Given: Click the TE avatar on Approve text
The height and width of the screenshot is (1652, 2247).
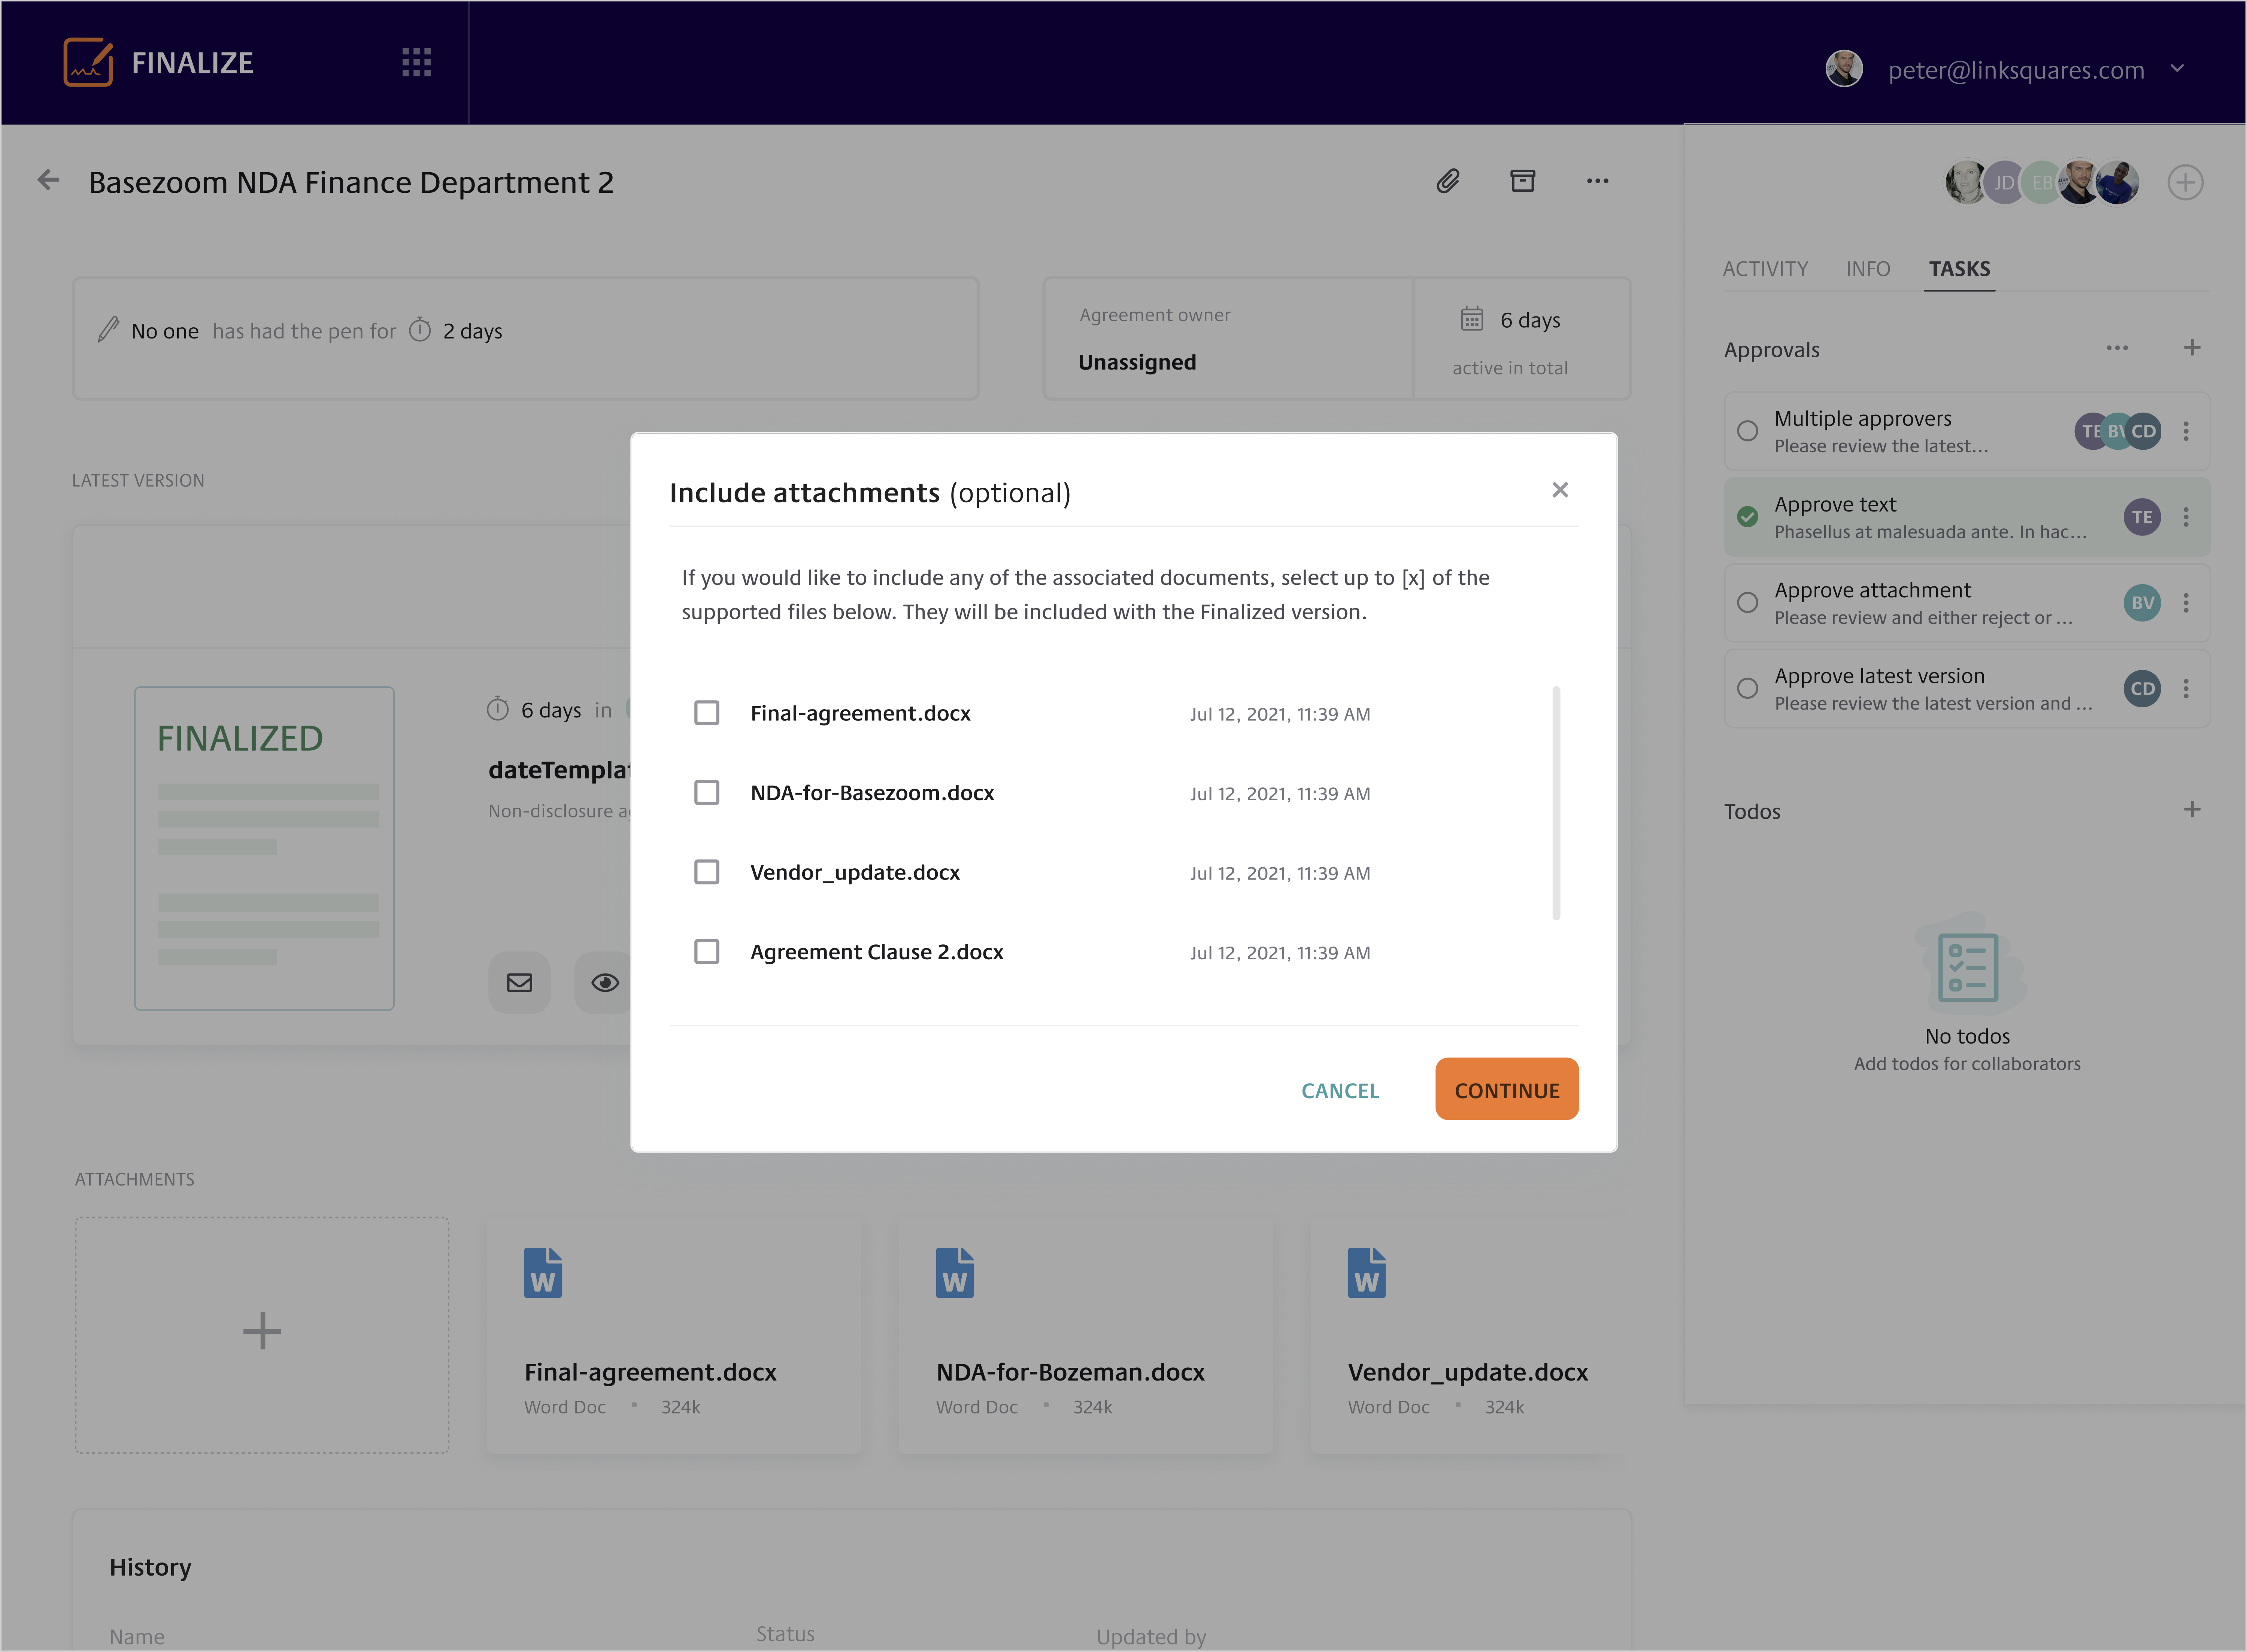Looking at the screenshot, I should (2142, 517).
